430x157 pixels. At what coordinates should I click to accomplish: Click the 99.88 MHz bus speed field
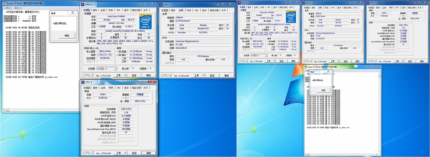click(105, 58)
